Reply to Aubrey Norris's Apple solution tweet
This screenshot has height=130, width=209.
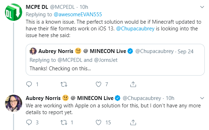click(29, 122)
